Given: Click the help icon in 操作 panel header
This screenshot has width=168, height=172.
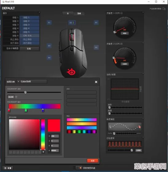Looking at the screenshot, I should coord(39,12).
